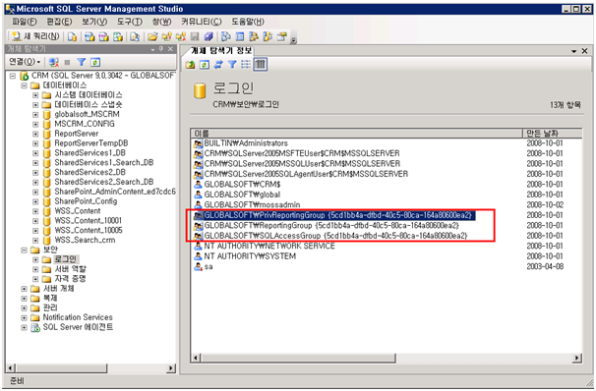The image size is (596, 391).
Task: Open the 연결(O) connect dropdown
Action: pyautogui.click(x=25, y=62)
